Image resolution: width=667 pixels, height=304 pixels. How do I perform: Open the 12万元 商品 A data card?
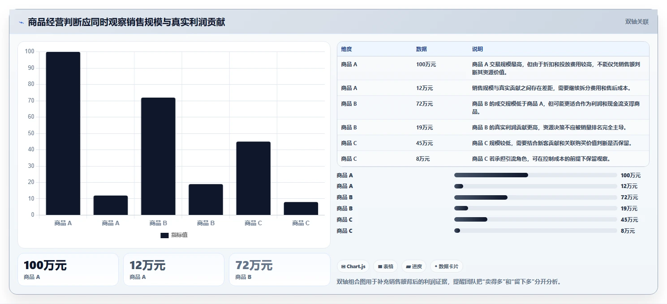[174, 270]
